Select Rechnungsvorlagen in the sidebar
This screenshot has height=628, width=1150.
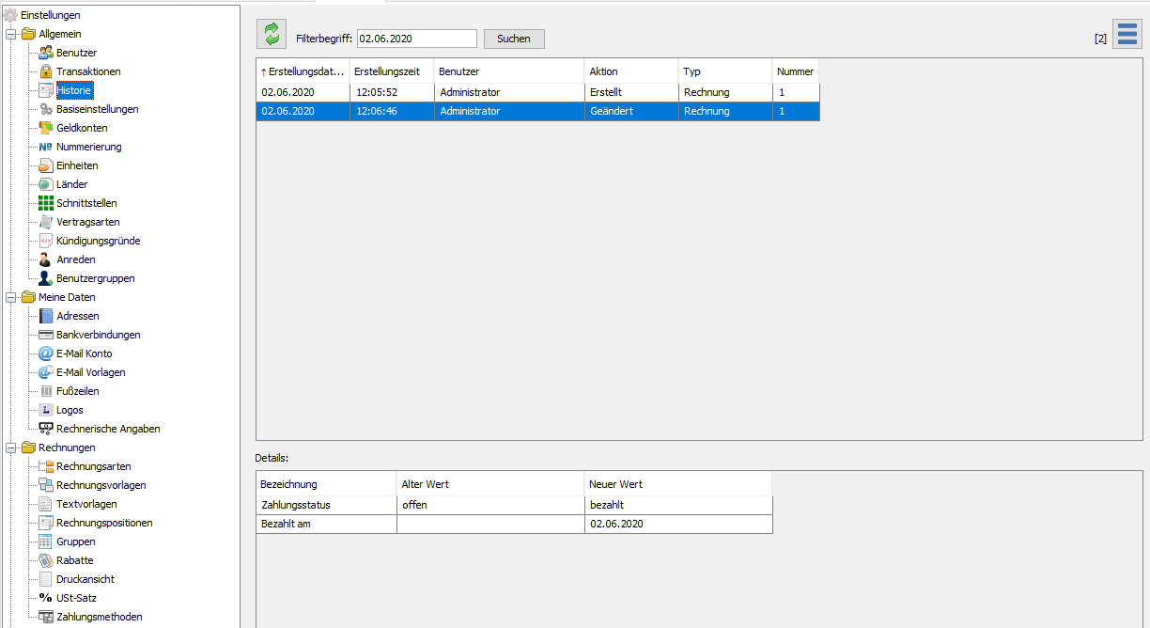tap(101, 485)
